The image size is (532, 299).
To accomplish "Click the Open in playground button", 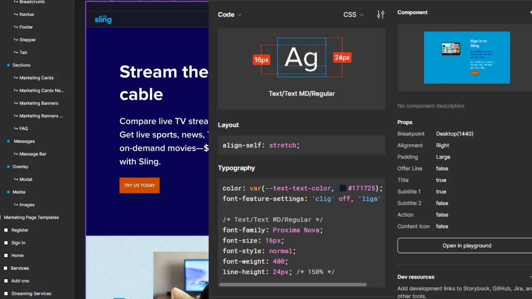I will (467, 245).
